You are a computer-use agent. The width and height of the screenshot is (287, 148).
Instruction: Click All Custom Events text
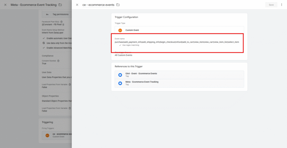pyautogui.click(x=123, y=55)
